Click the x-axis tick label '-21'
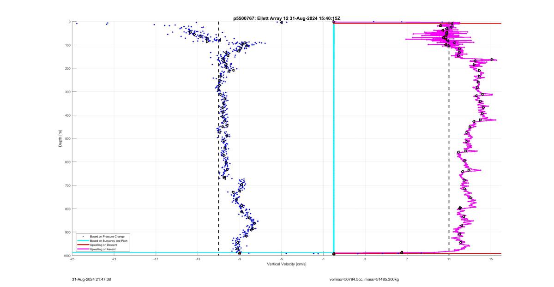Screen dimensions: 554x287 click(114, 259)
